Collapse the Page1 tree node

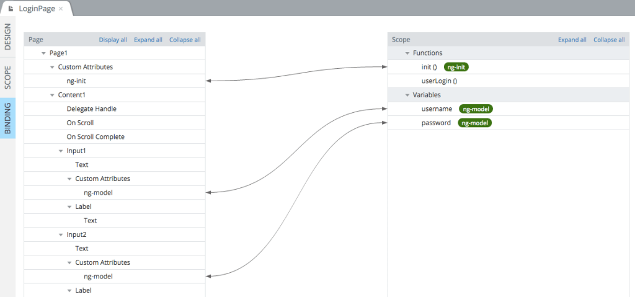(44, 53)
